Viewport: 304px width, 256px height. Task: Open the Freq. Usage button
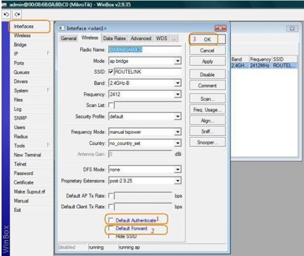(x=207, y=110)
